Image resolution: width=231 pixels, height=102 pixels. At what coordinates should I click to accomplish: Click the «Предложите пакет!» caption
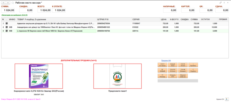(117, 91)
